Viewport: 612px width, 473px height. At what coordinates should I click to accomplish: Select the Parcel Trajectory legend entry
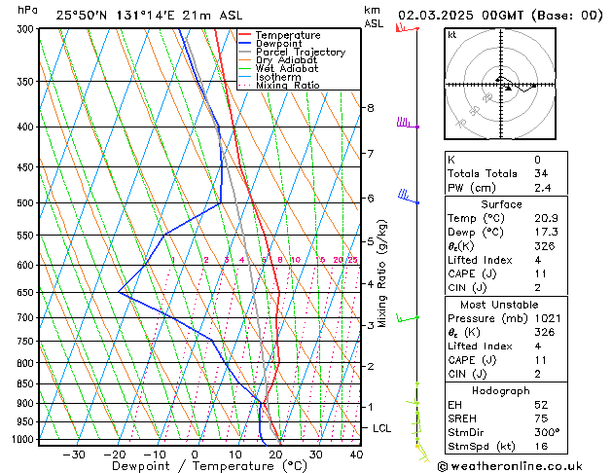tap(300, 53)
